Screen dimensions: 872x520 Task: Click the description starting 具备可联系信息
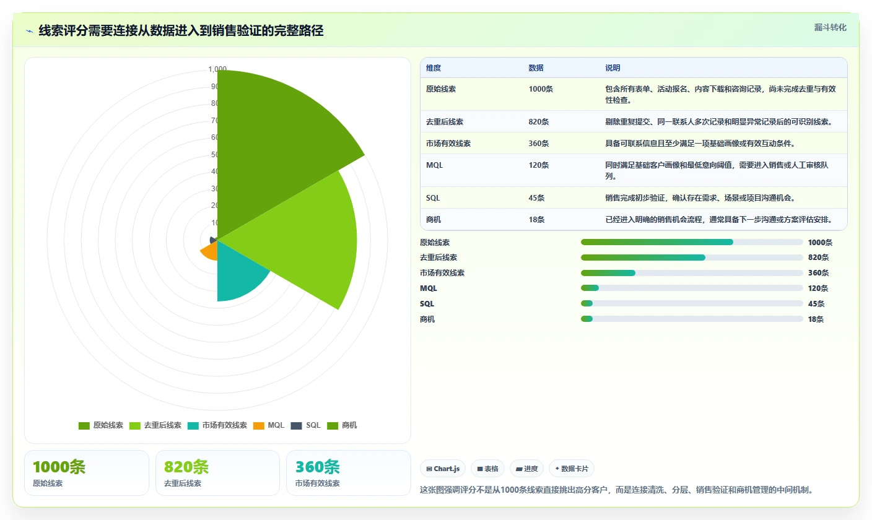pyautogui.click(x=700, y=144)
